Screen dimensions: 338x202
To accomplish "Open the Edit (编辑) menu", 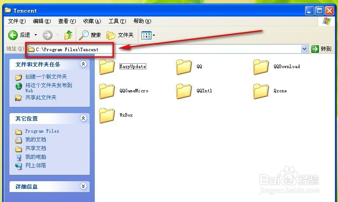I will point(42,21).
